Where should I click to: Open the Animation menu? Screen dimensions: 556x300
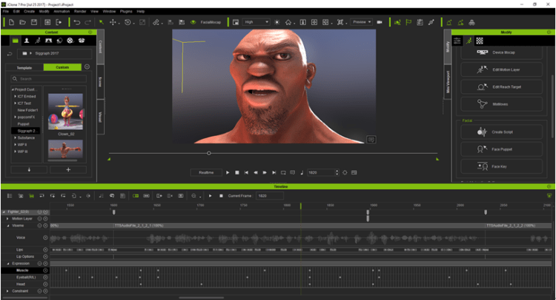pyautogui.click(x=62, y=11)
